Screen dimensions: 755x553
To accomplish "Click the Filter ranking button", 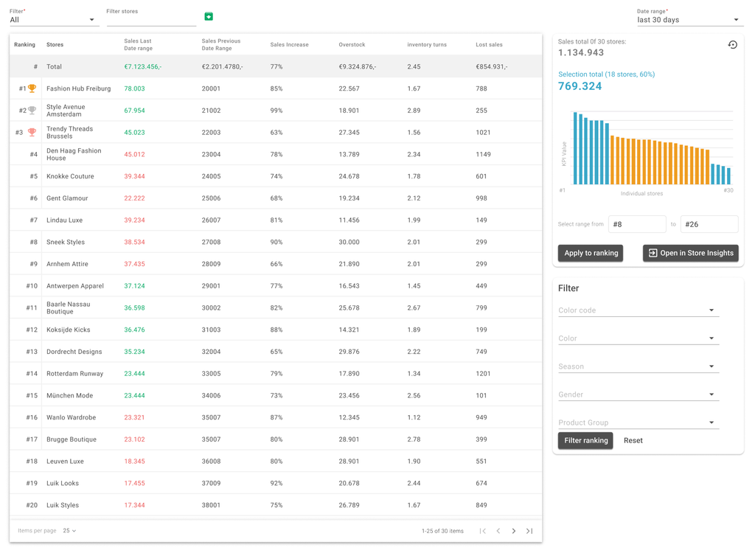I will 585,440.
